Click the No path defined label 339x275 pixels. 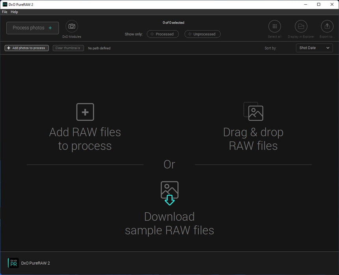99,48
